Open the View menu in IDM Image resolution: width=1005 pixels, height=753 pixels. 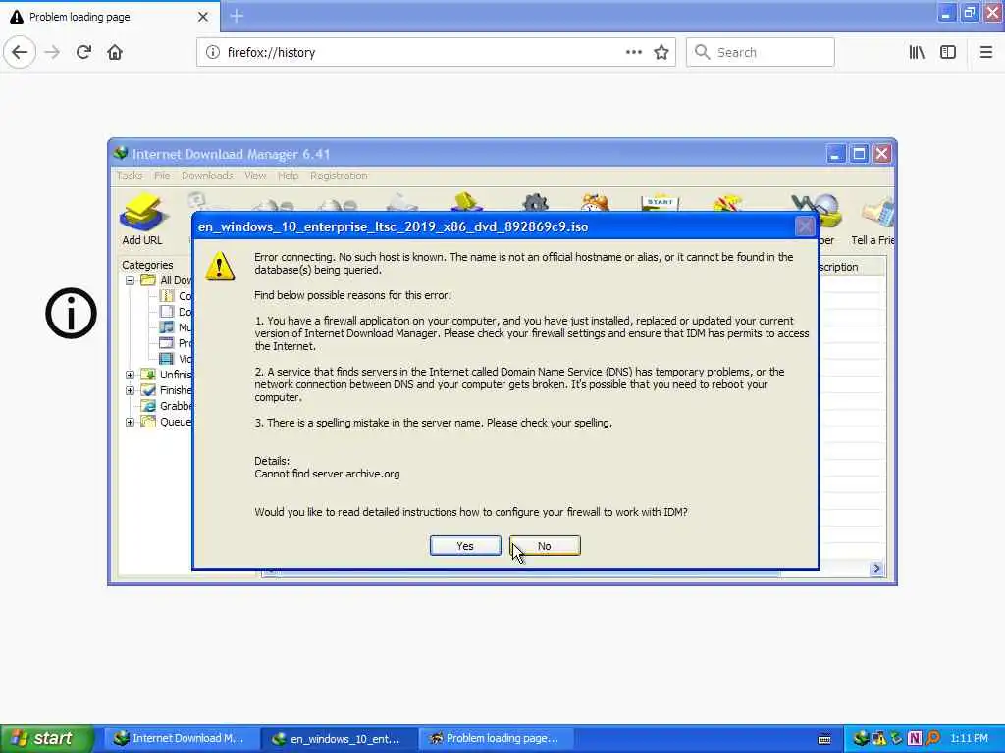pyautogui.click(x=255, y=176)
